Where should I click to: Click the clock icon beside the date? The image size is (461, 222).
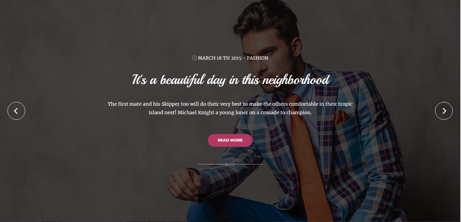pyautogui.click(x=195, y=58)
